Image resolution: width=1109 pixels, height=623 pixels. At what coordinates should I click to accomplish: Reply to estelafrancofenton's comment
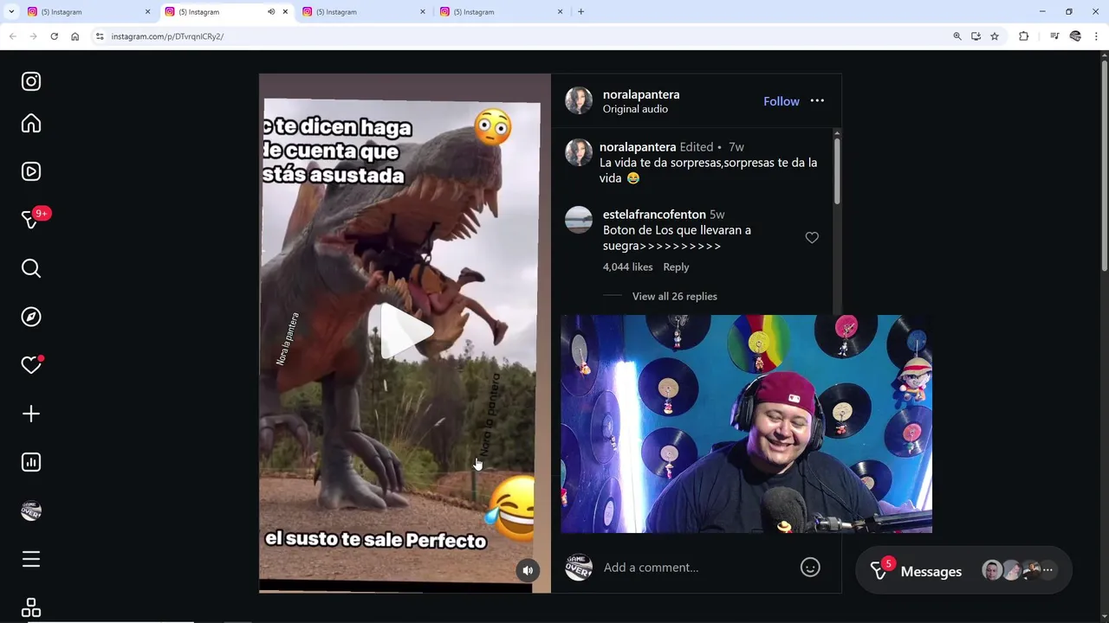[676, 267]
